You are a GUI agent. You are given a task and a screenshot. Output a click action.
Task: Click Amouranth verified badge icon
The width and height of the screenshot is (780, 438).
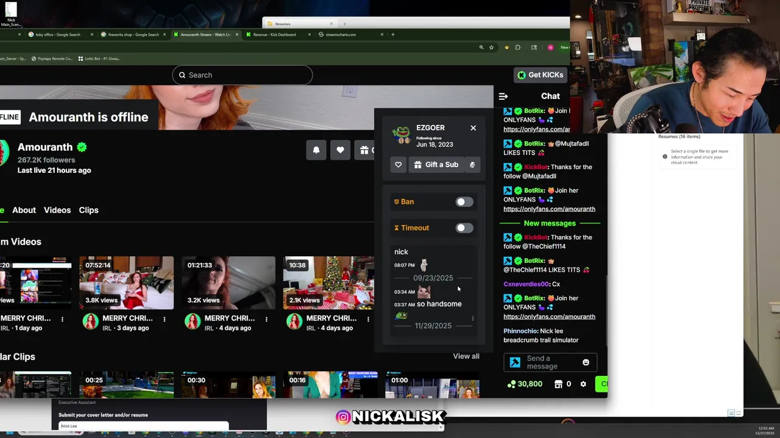(82, 147)
